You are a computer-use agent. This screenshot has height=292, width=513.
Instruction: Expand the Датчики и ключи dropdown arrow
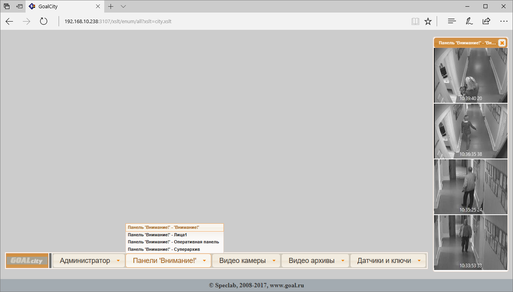419,261
